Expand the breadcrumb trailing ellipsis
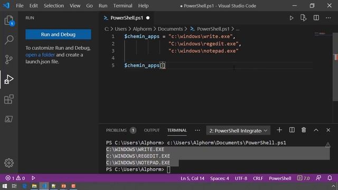The image size is (338, 190). (x=238, y=29)
